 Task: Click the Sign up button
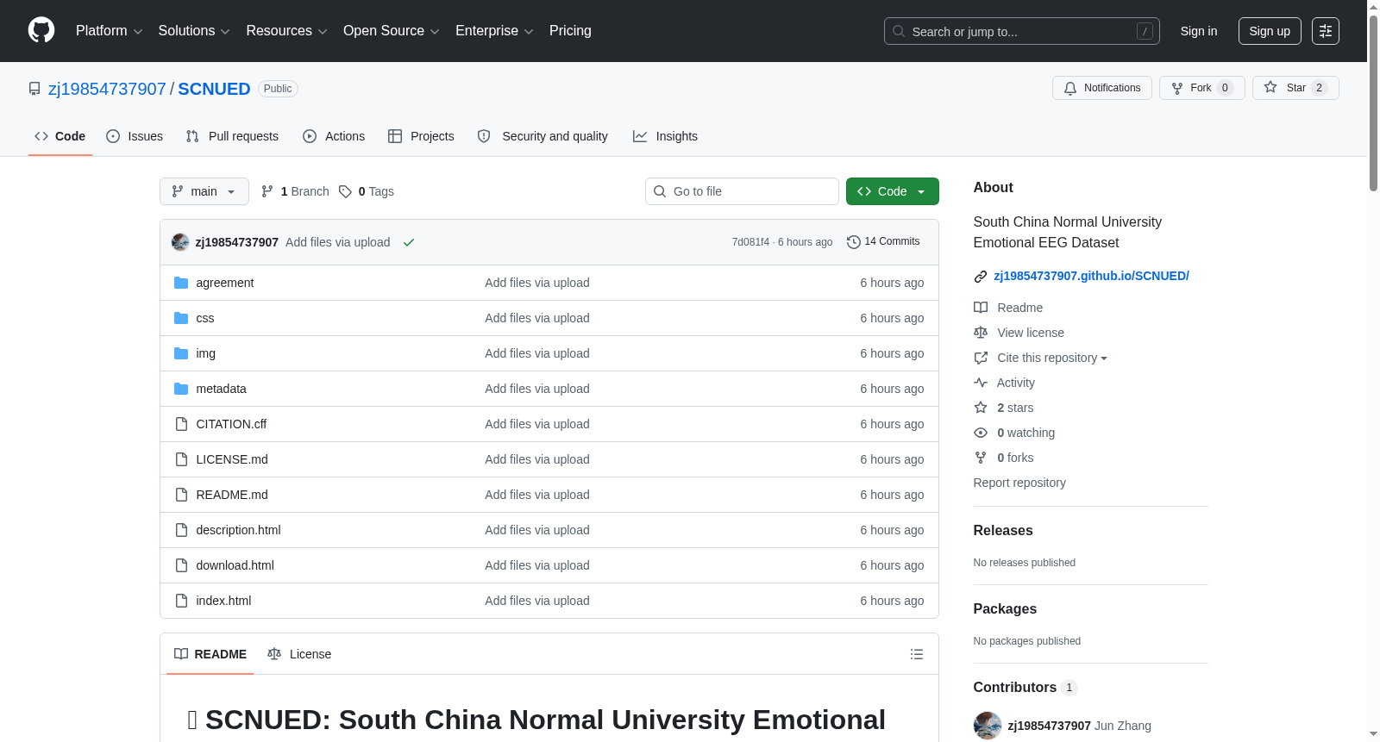(1270, 31)
